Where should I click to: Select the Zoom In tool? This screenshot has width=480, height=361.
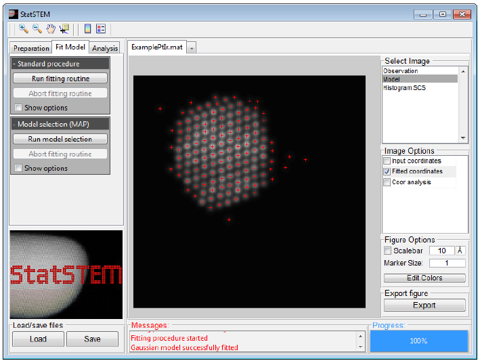click(24, 29)
